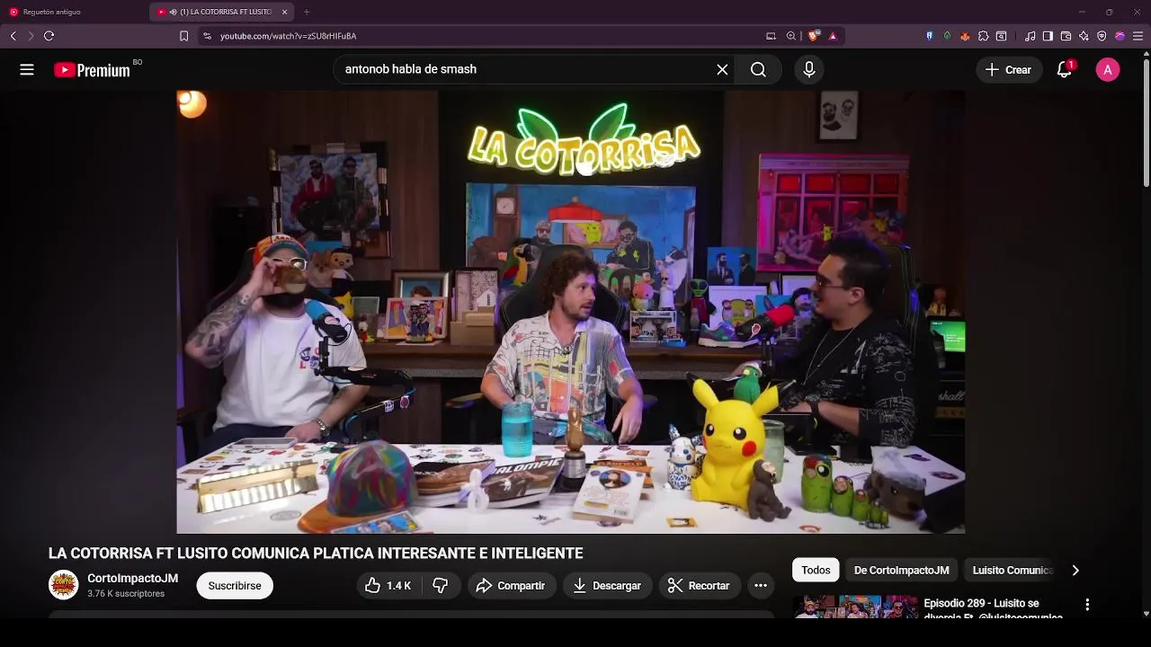Bookmark this page in the address bar

tap(183, 36)
